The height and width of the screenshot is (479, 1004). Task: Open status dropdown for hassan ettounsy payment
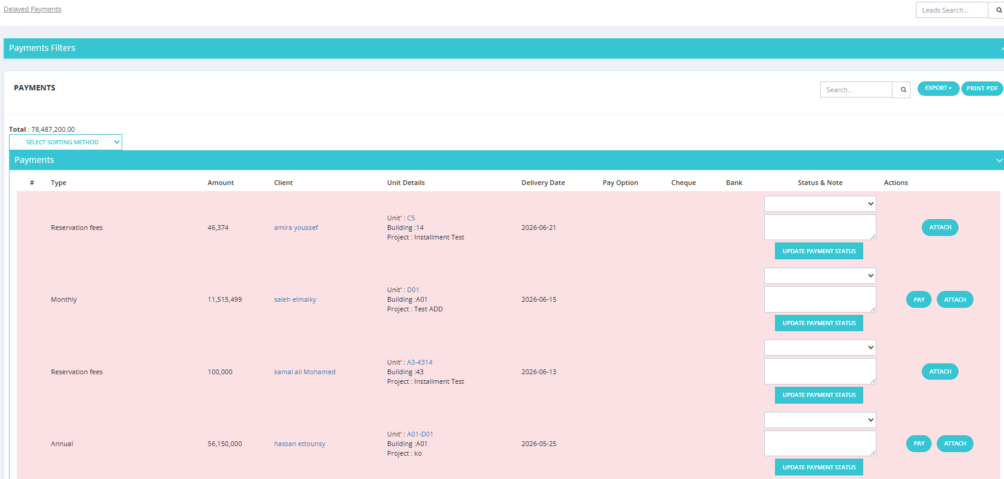click(820, 420)
